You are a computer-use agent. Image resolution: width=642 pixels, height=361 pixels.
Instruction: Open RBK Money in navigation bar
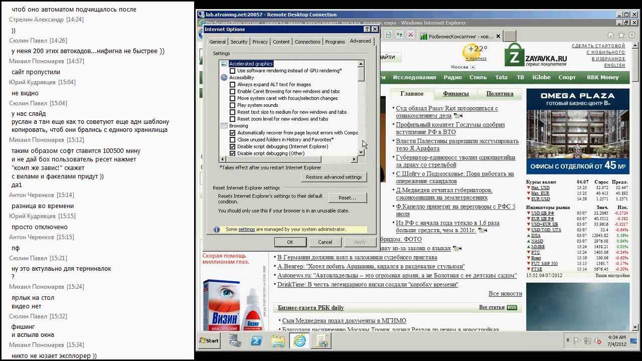(602, 77)
